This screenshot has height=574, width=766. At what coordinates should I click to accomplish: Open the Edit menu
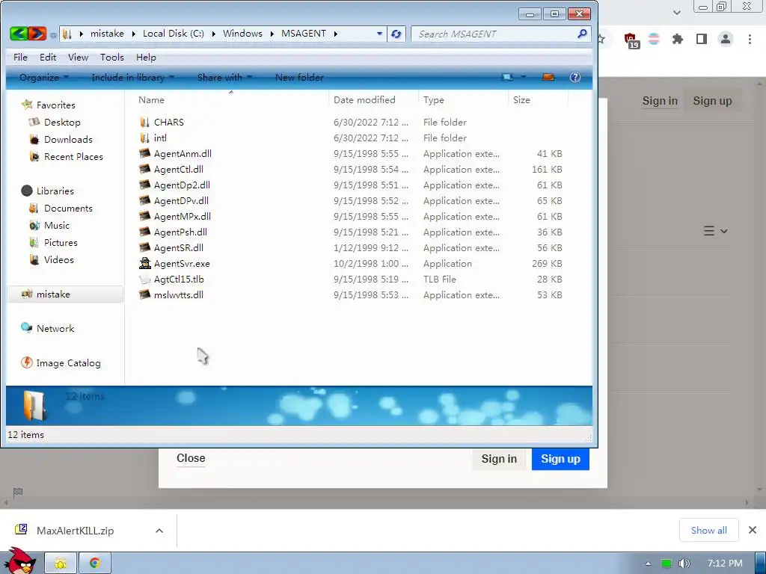click(48, 57)
